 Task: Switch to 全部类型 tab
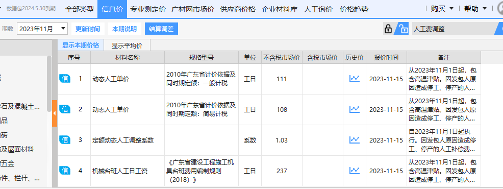tap(80, 9)
